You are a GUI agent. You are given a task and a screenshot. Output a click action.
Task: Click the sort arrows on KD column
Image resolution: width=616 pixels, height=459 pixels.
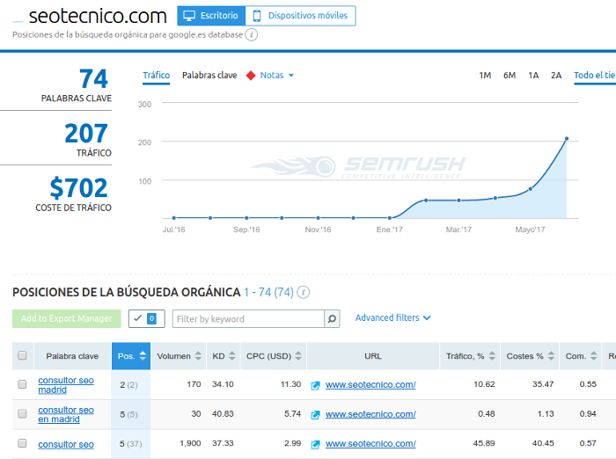(x=231, y=356)
